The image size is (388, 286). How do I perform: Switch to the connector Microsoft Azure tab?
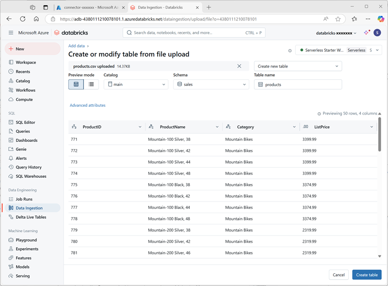[91, 7]
